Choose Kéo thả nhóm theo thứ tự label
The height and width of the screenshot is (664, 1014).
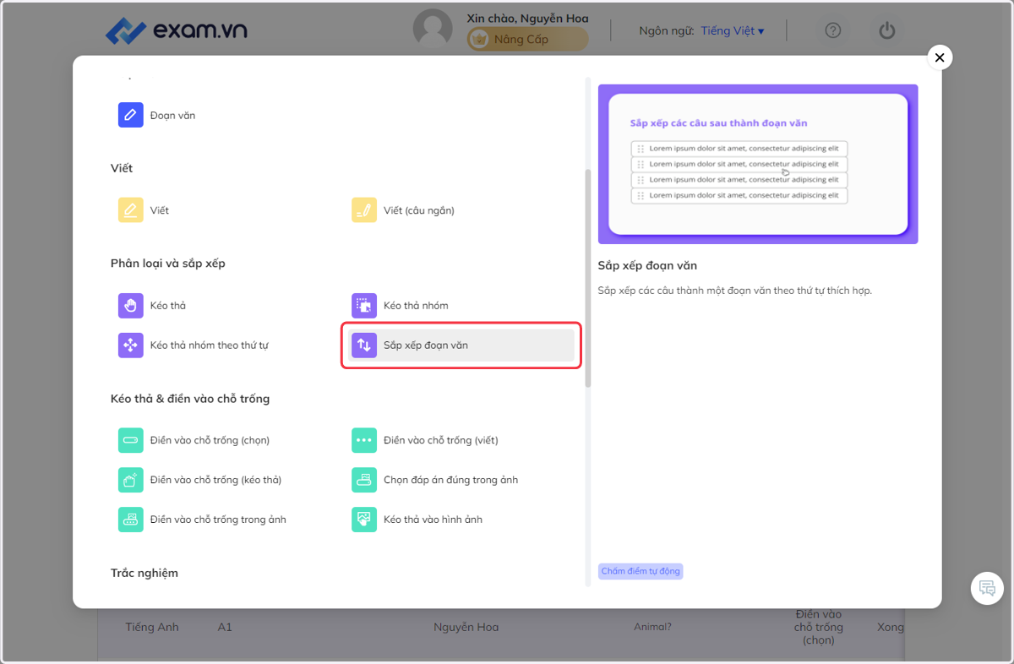209,346
